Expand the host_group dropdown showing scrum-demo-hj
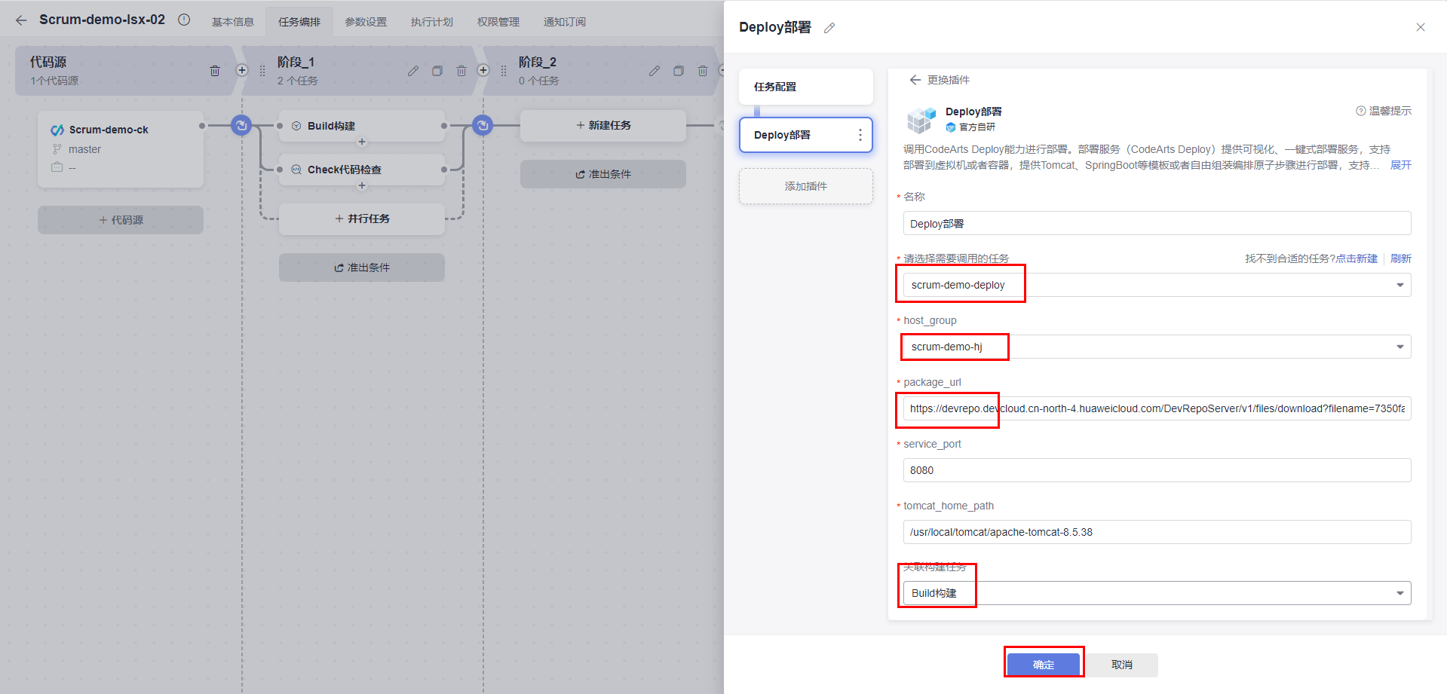 pyautogui.click(x=1157, y=347)
